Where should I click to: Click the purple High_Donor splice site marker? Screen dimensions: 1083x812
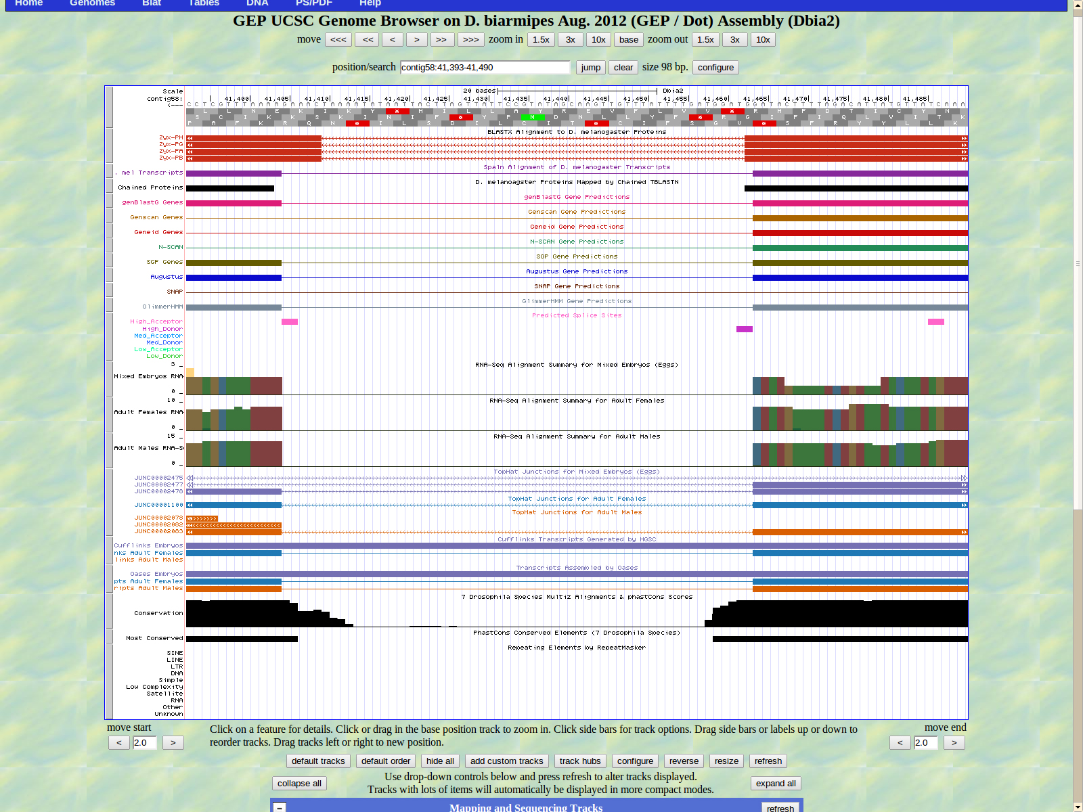745,330
